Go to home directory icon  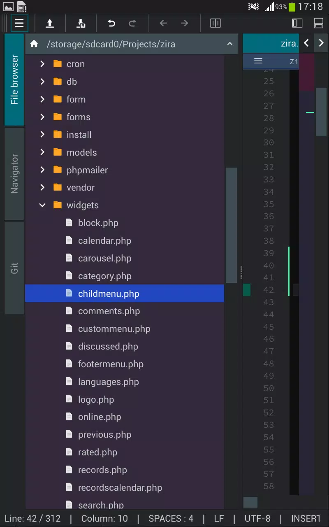(x=34, y=44)
